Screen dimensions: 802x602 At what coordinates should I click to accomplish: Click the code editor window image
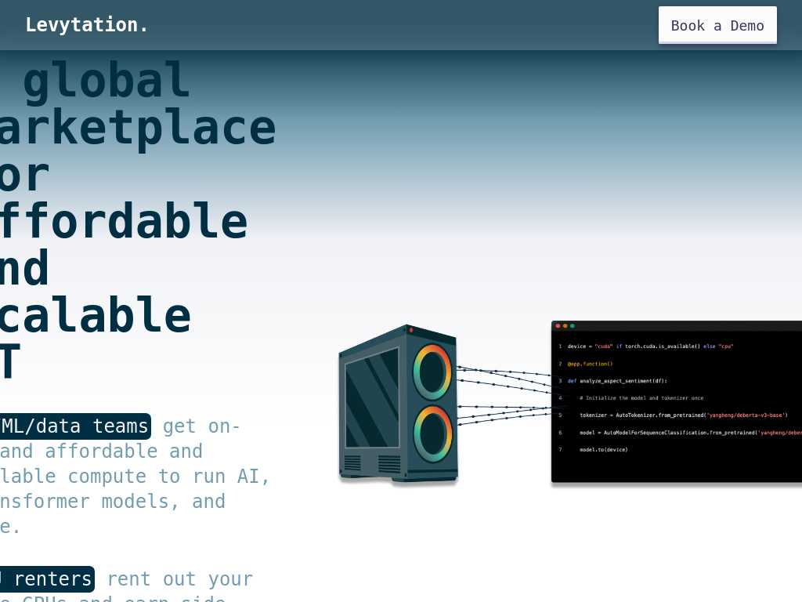(677, 401)
